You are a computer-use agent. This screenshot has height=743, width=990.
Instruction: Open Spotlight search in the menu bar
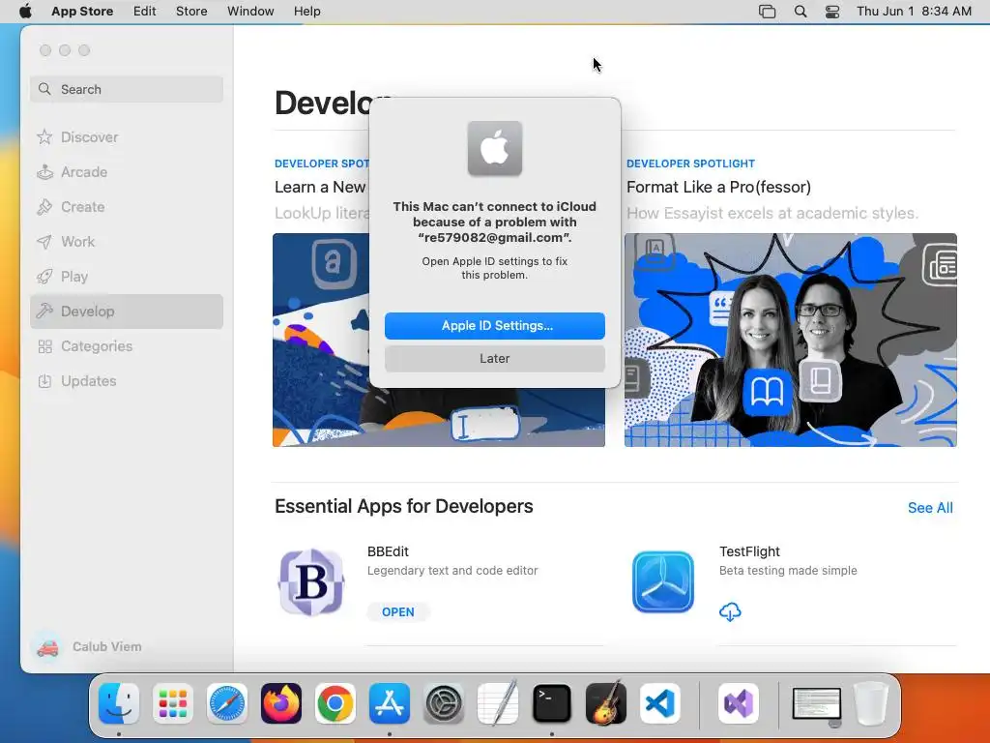pos(800,12)
